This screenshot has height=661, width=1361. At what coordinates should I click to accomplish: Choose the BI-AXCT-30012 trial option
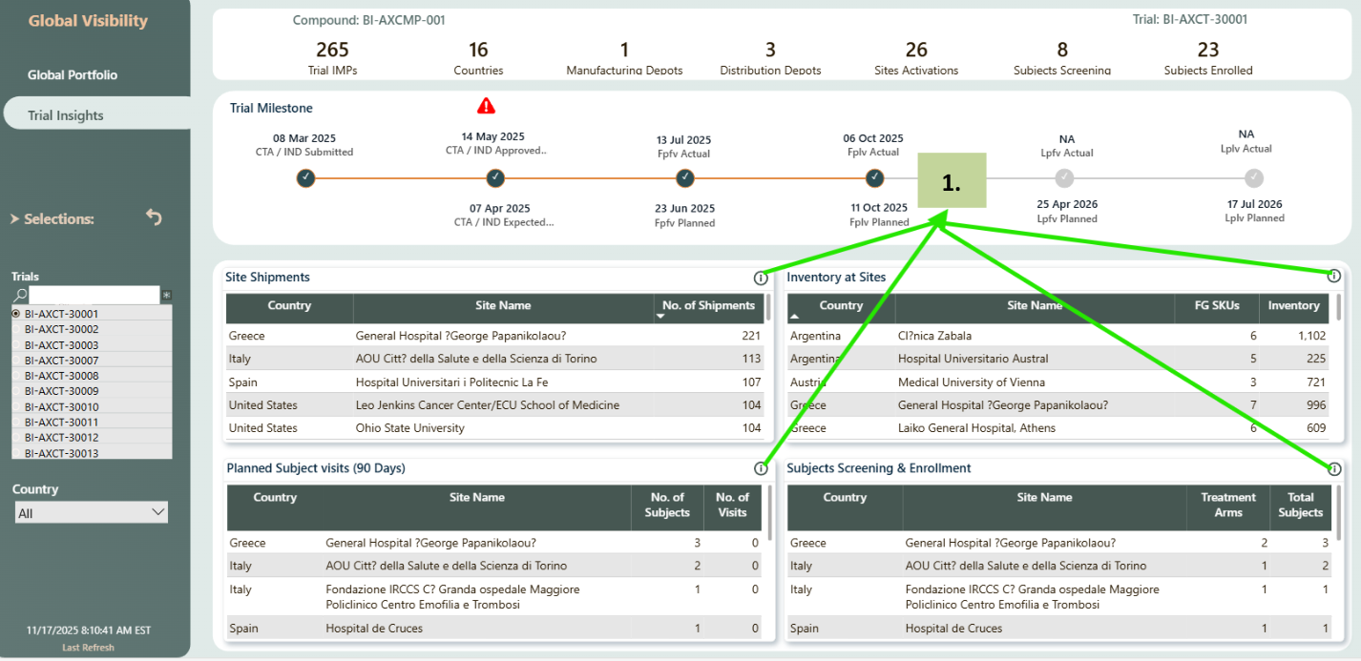[17, 438]
